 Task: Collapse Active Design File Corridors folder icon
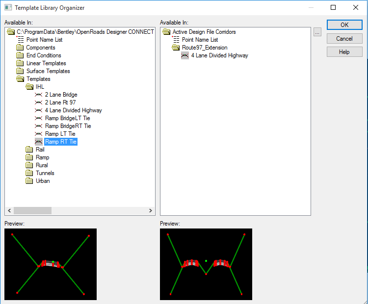(x=166, y=32)
